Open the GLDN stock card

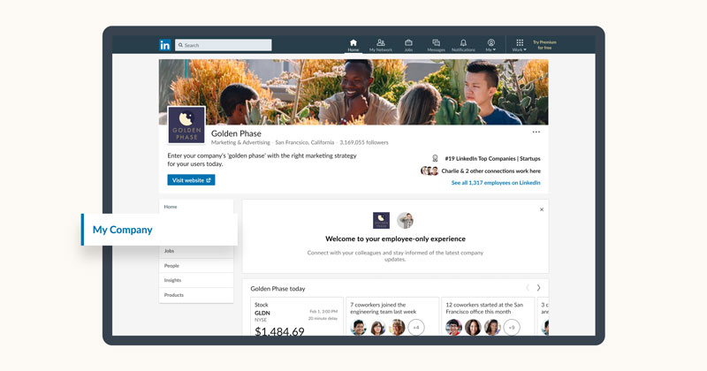coord(297,316)
